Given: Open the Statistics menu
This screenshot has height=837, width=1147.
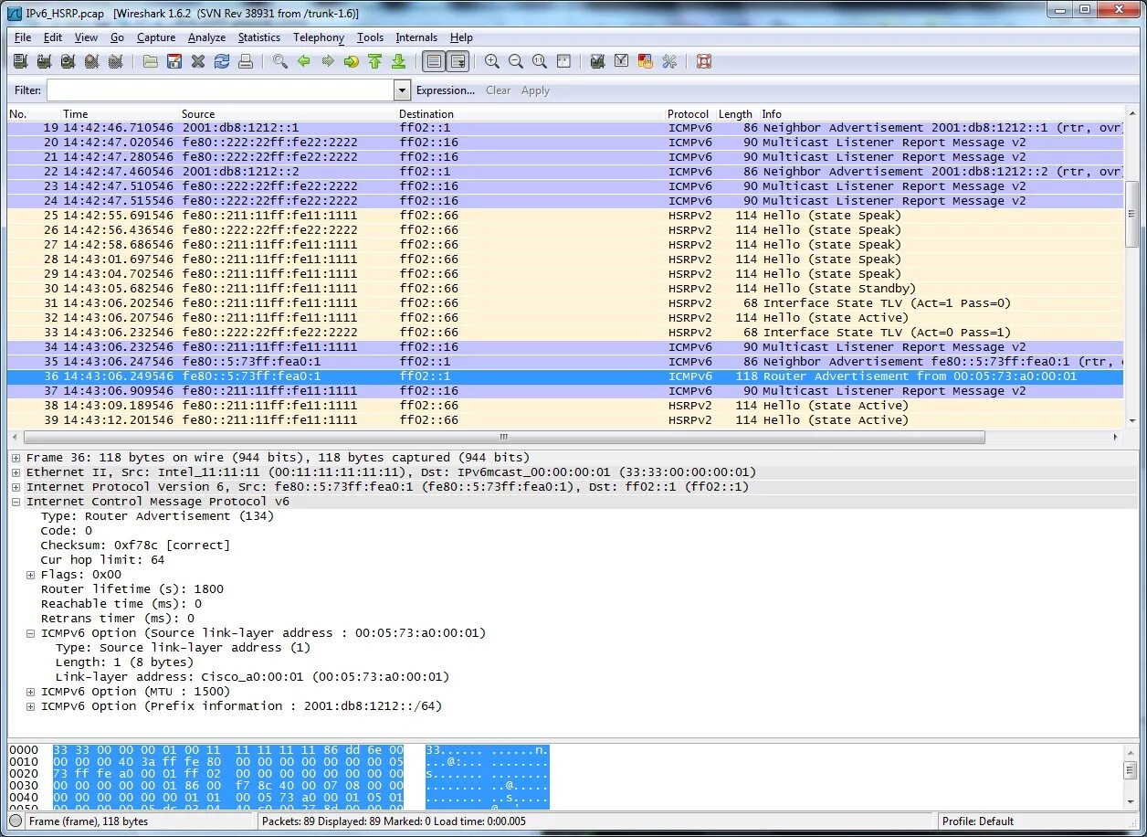Looking at the screenshot, I should tap(259, 37).
